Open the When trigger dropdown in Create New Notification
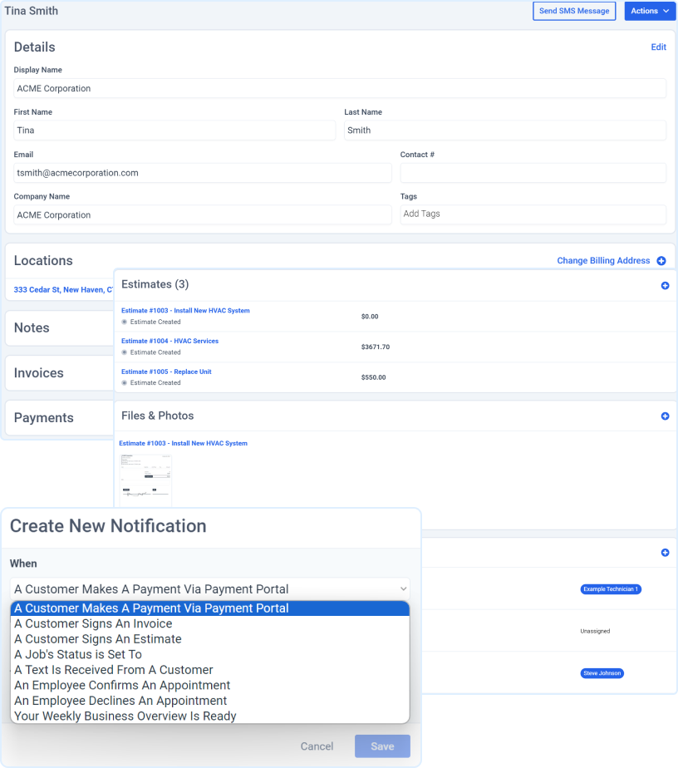Viewport: 678px width, 768px height. point(208,588)
